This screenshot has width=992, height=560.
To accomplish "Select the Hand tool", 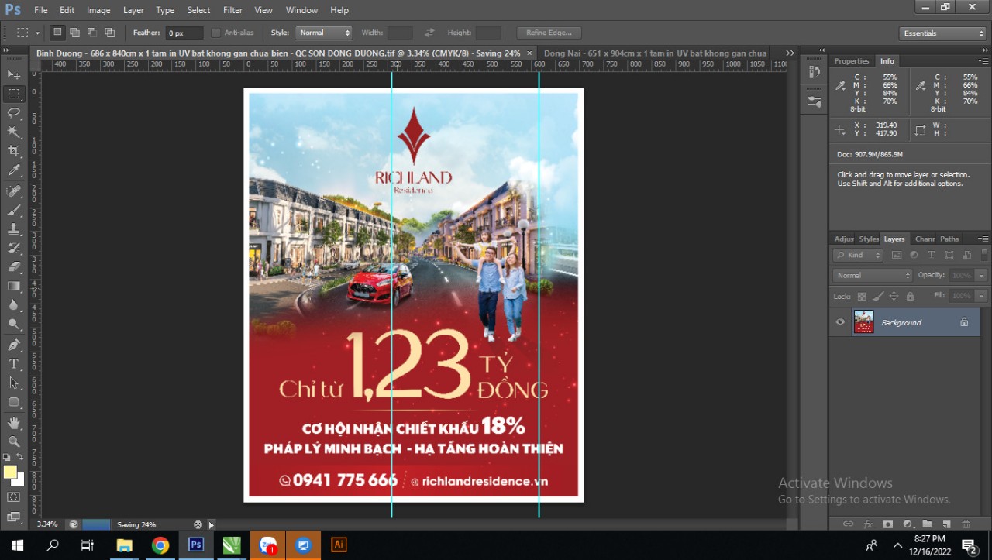I will [14, 423].
